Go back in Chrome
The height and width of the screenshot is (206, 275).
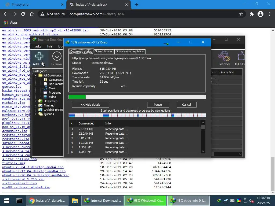6,14
